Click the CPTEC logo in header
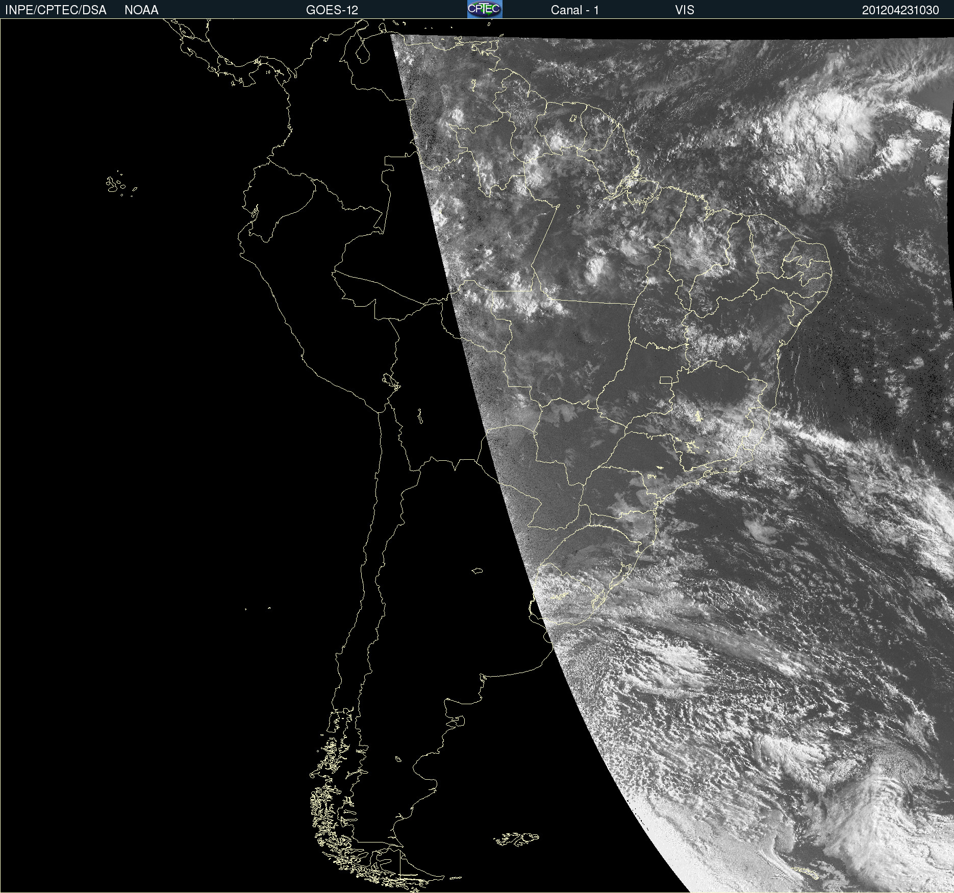954x893 pixels. (x=485, y=9)
